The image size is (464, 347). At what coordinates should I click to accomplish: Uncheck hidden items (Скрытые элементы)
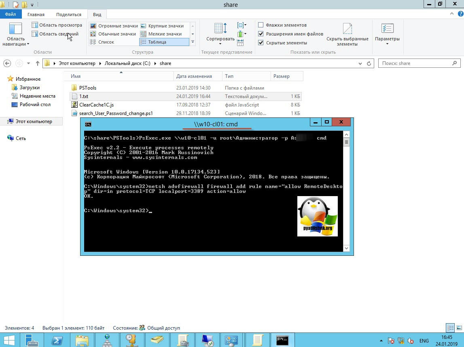pyautogui.click(x=261, y=43)
